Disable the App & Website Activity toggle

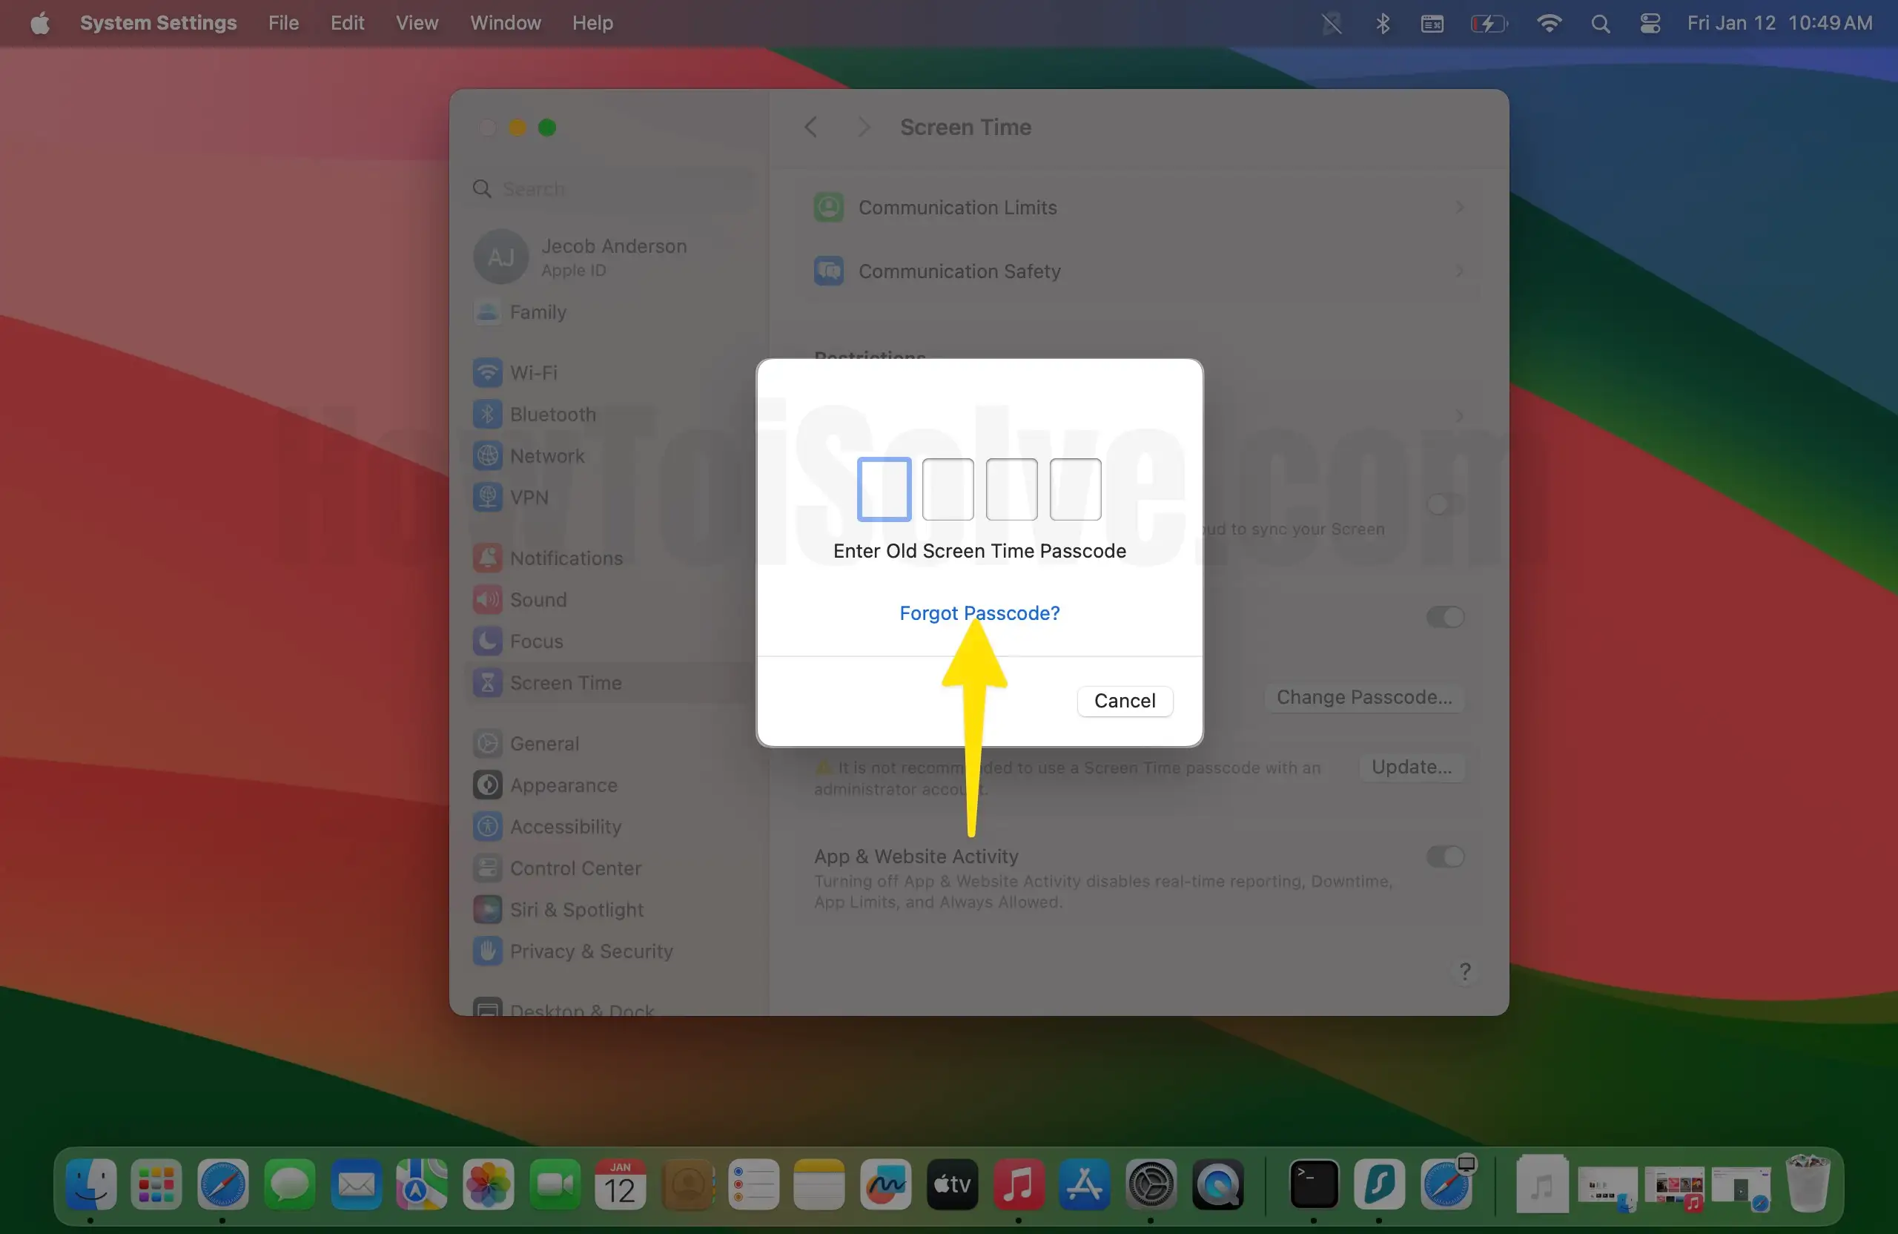click(x=1444, y=857)
